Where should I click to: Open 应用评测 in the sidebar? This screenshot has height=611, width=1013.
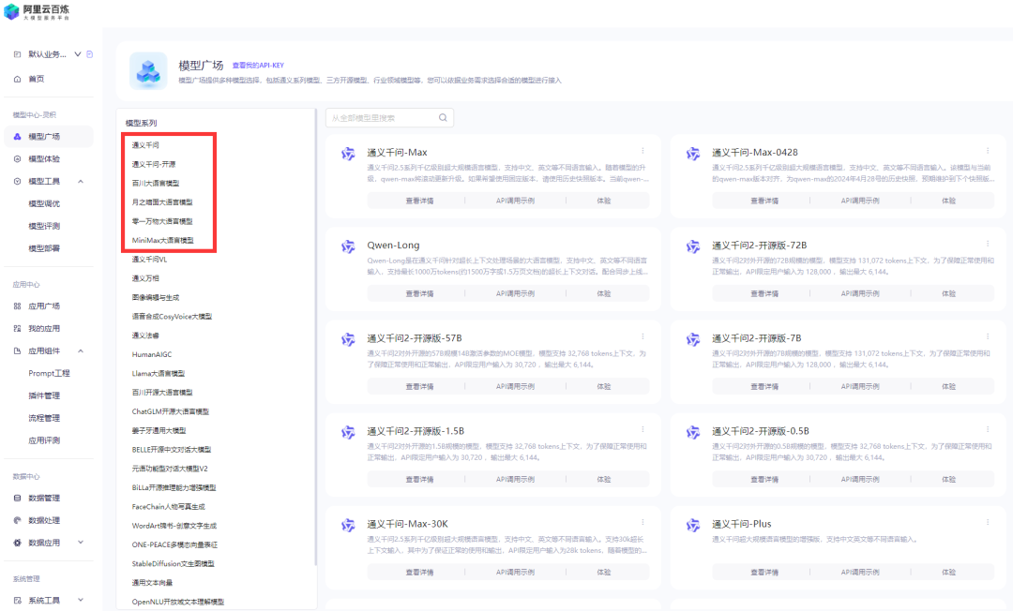44,440
